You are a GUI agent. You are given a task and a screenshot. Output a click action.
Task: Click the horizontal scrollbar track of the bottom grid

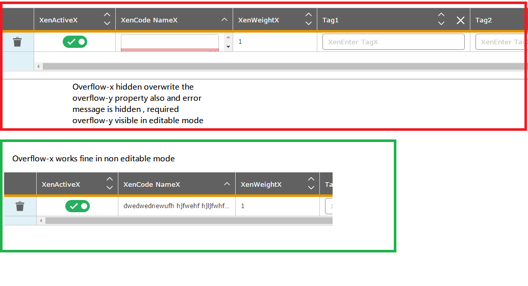[189, 220]
